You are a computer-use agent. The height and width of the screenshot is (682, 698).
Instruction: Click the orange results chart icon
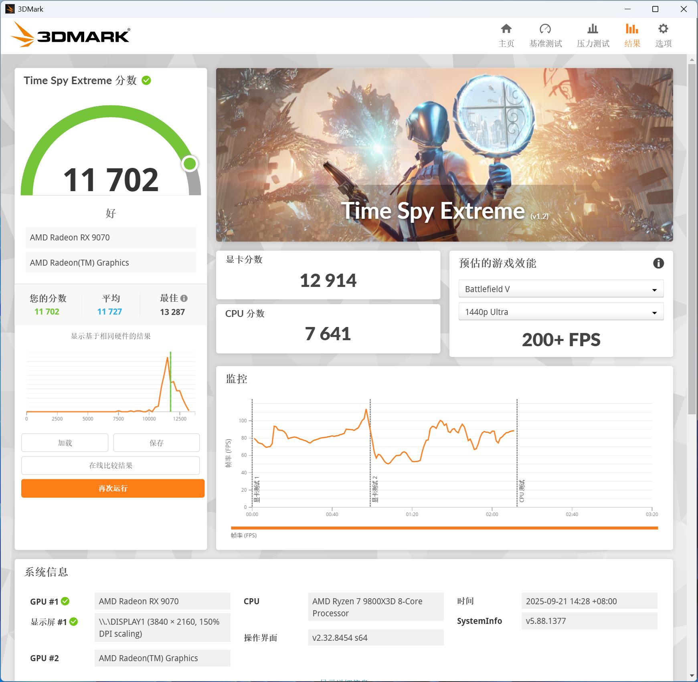pyautogui.click(x=632, y=29)
